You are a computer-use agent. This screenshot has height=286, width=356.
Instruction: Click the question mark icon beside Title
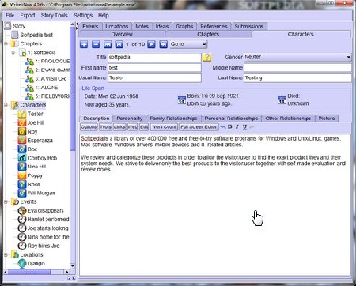[207, 57]
